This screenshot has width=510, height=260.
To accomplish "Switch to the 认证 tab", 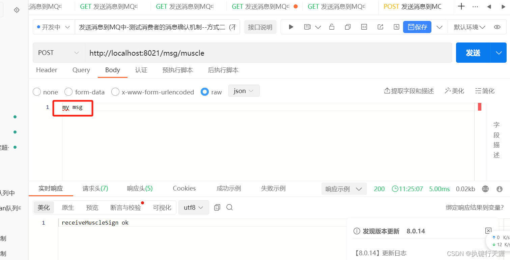I will [x=141, y=70].
